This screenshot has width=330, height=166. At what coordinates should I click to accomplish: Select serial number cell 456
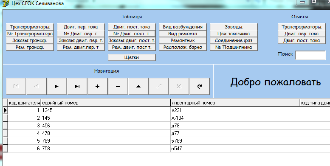click(106, 126)
